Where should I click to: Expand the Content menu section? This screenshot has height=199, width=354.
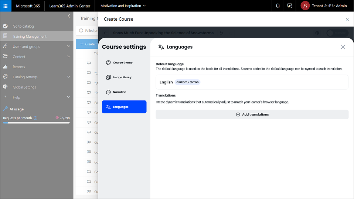pyautogui.click(x=36, y=57)
